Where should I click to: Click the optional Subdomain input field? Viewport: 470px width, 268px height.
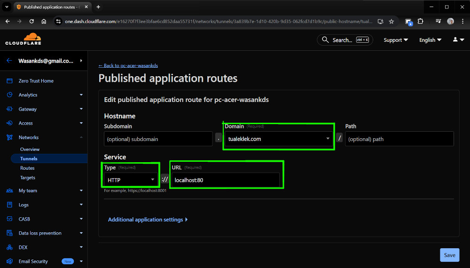tap(158, 139)
